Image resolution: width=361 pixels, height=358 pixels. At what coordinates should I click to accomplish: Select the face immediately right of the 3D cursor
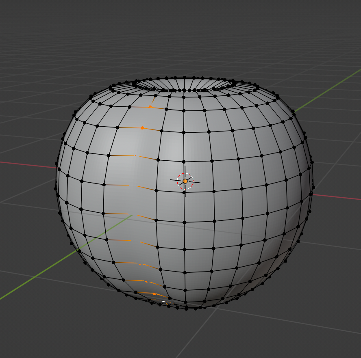[x=199, y=176]
